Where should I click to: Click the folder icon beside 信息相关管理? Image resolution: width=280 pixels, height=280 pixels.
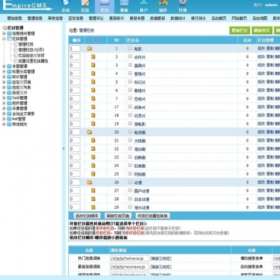(x=9, y=33)
